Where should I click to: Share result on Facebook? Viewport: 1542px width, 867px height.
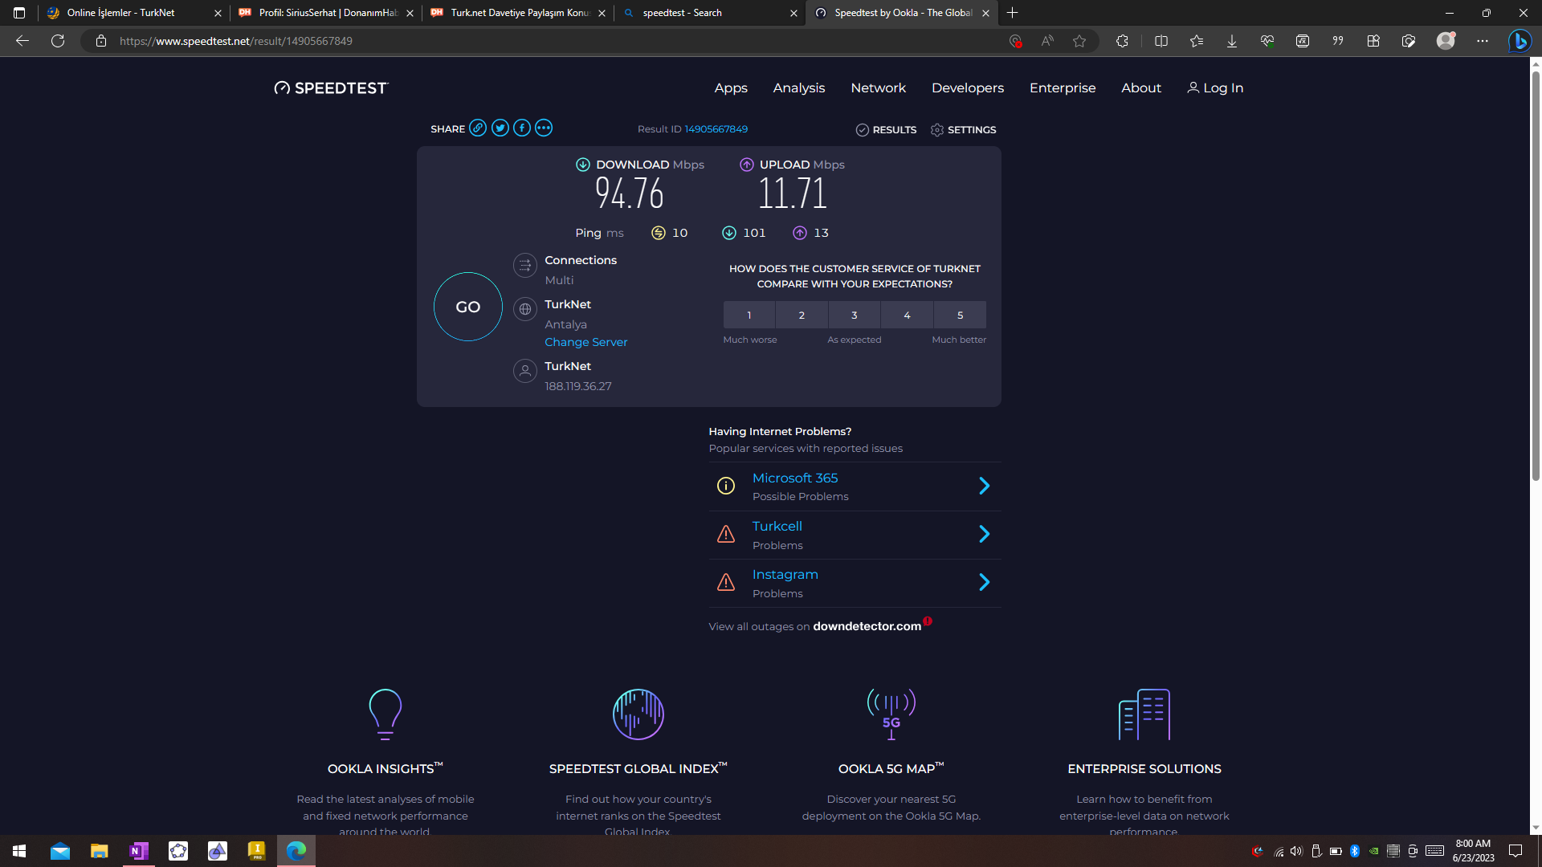522,128
